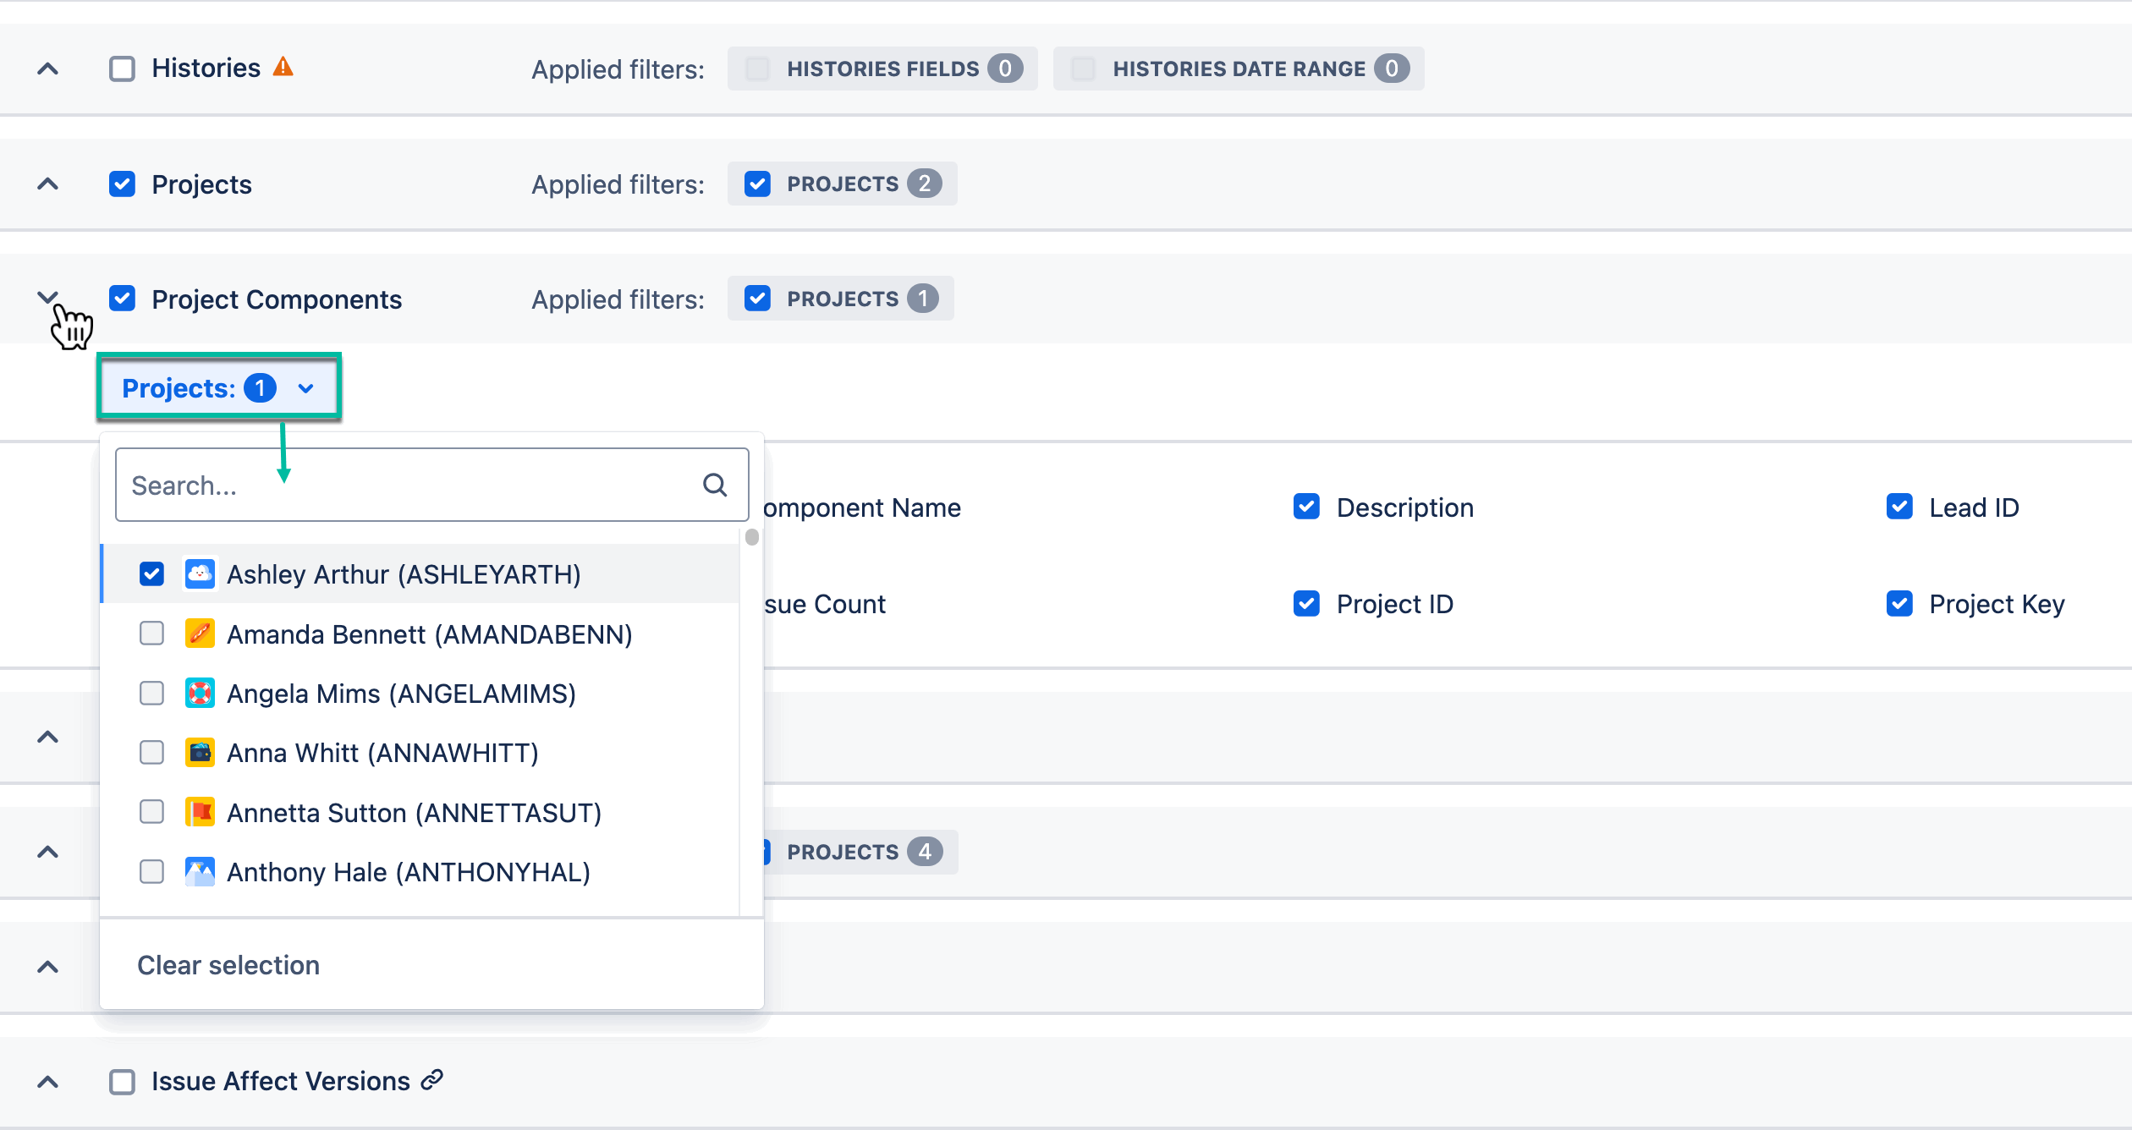Check the Amanda Bennett project checkbox
The width and height of the screenshot is (2132, 1130).
(151, 634)
